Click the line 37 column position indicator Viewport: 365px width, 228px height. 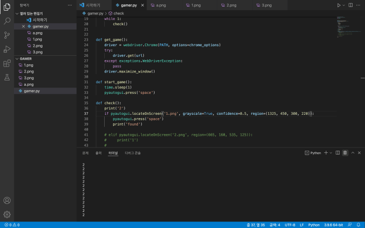click(255, 225)
